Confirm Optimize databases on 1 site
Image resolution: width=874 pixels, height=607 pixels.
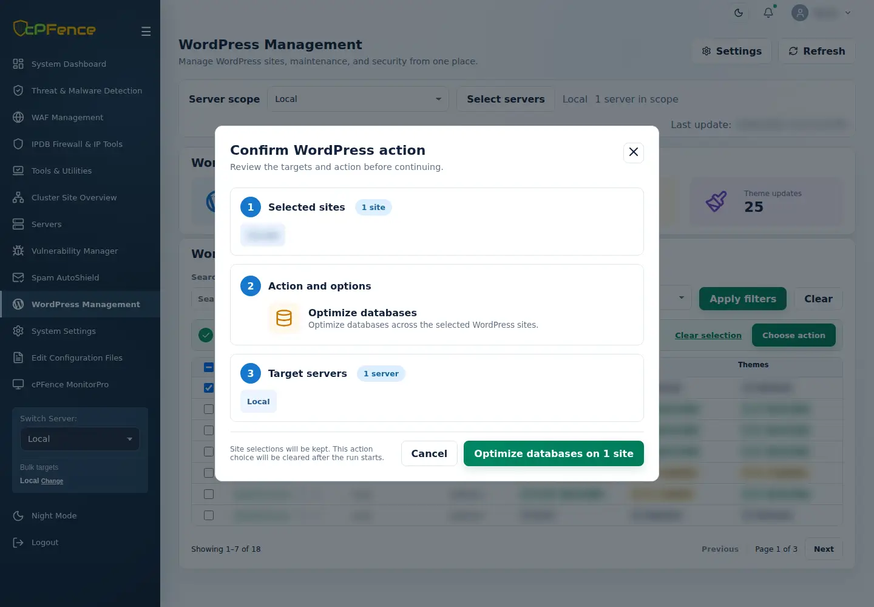click(x=554, y=453)
